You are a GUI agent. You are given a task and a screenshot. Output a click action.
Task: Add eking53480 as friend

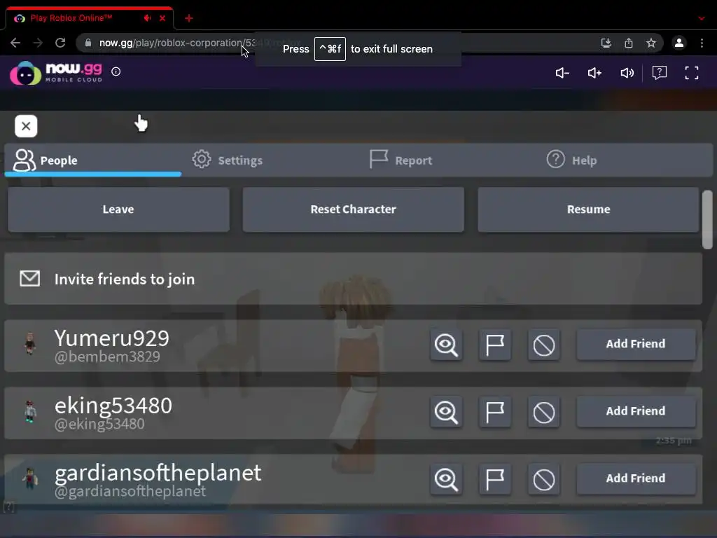[636, 411]
